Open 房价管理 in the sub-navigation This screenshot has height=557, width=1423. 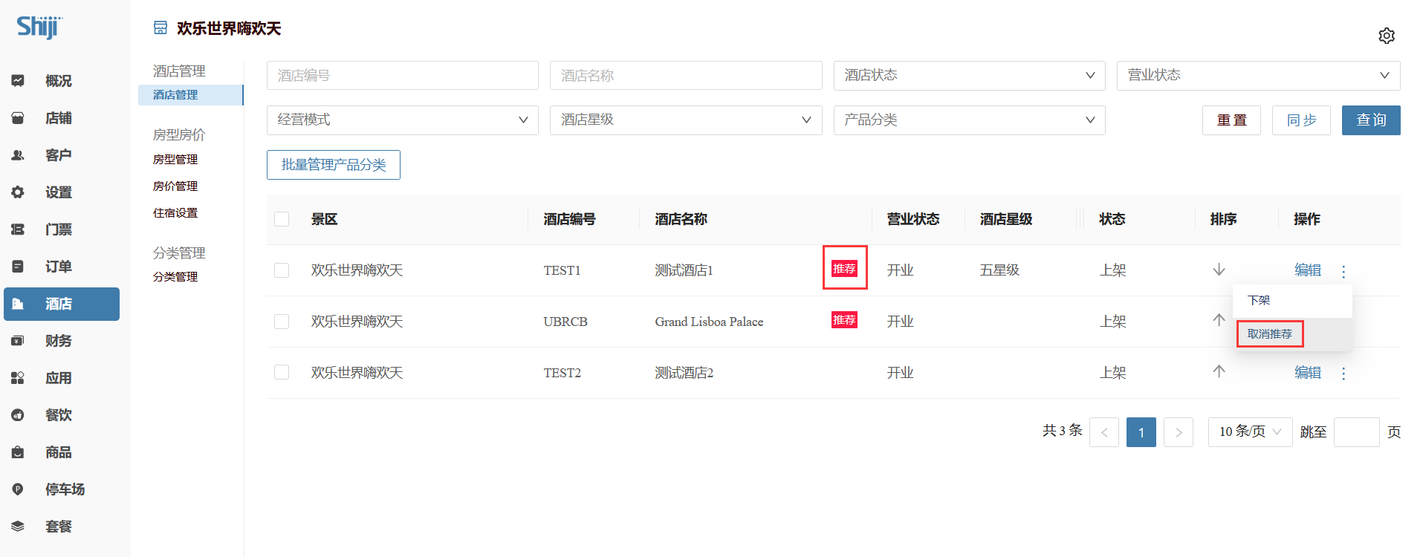pos(175,186)
